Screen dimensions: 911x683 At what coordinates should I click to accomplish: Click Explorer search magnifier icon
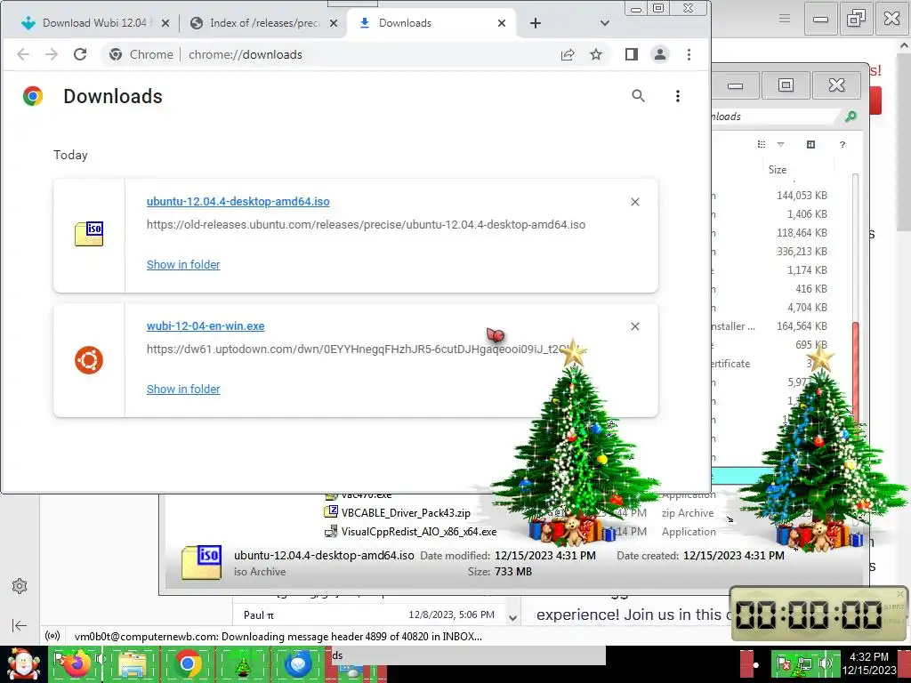851,117
